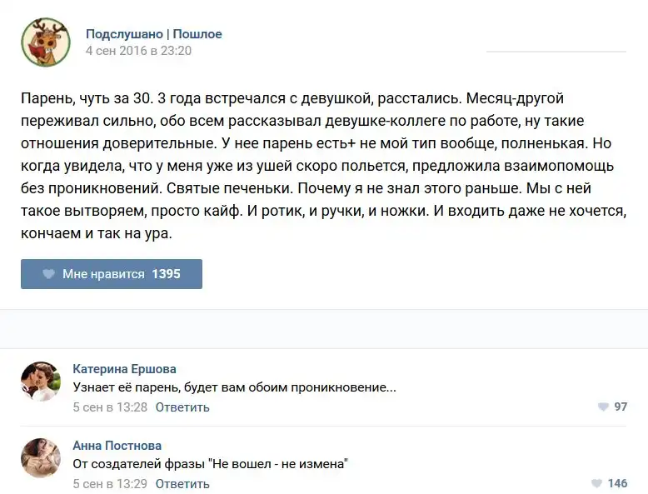Click the comment timestamp 5 сен в 13:28
Image resolution: width=648 pixels, height=494 pixels.
pyautogui.click(x=110, y=407)
